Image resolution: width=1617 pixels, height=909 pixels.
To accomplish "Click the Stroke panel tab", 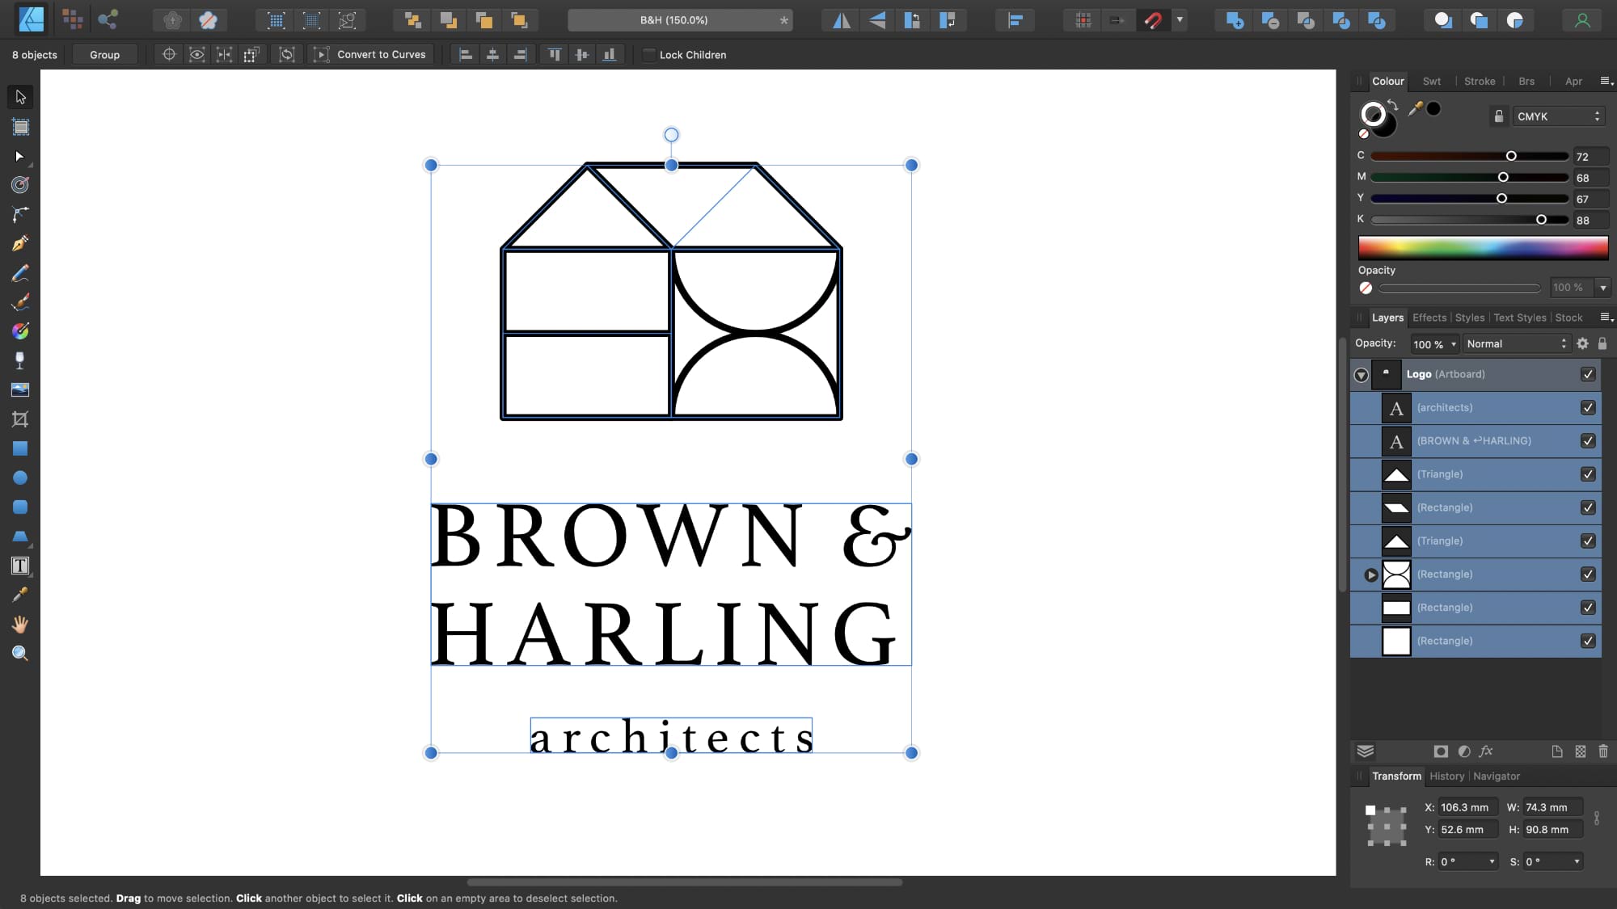I will pos(1480,81).
